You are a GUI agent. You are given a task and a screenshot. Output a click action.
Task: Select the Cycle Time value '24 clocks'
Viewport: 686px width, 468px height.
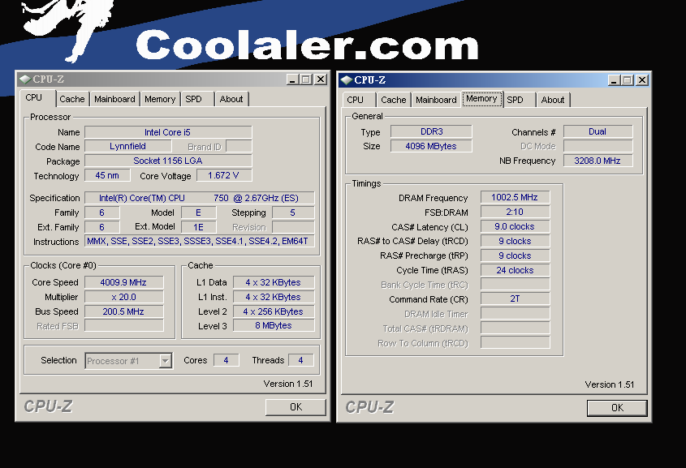point(516,270)
